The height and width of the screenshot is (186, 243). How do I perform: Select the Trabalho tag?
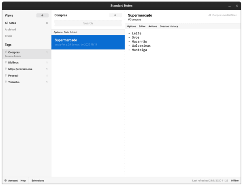click(x=26, y=82)
